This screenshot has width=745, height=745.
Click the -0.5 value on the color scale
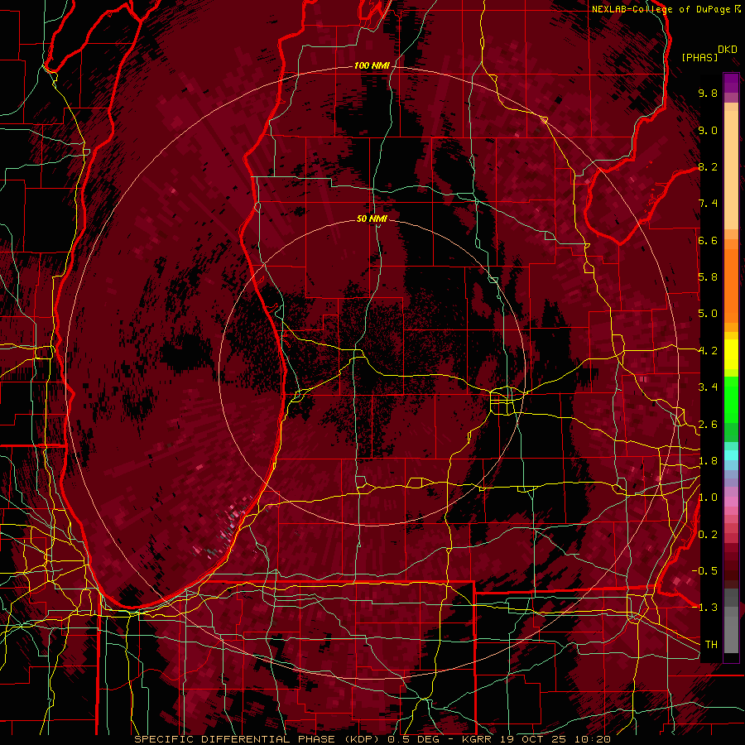tap(705, 571)
